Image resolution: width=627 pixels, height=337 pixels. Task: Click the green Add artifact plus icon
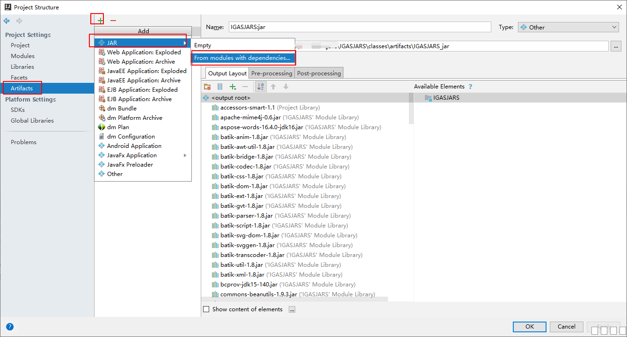(100, 21)
